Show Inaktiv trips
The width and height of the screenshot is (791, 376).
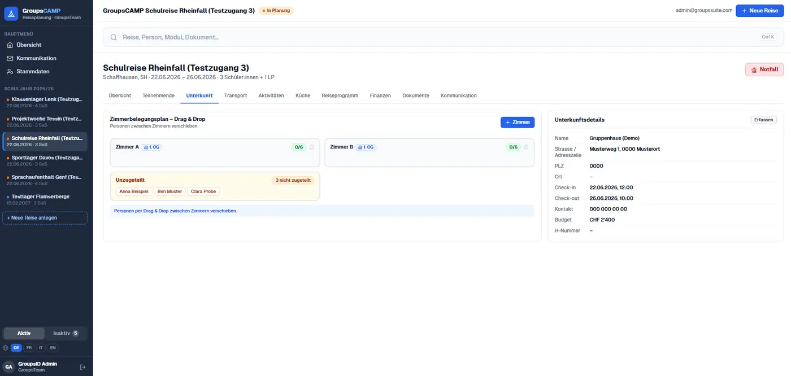[x=66, y=333]
